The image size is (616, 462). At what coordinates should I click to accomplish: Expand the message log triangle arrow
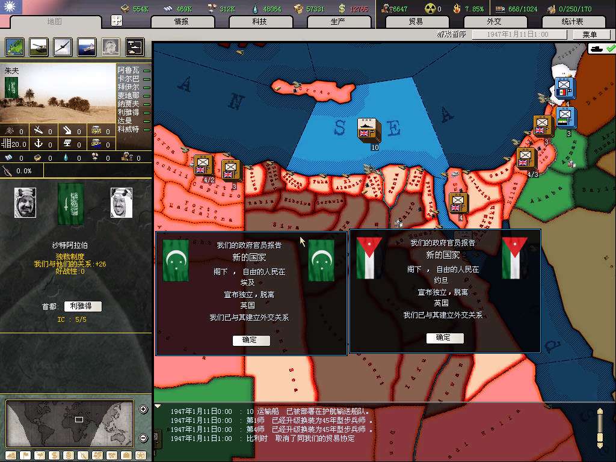158,406
